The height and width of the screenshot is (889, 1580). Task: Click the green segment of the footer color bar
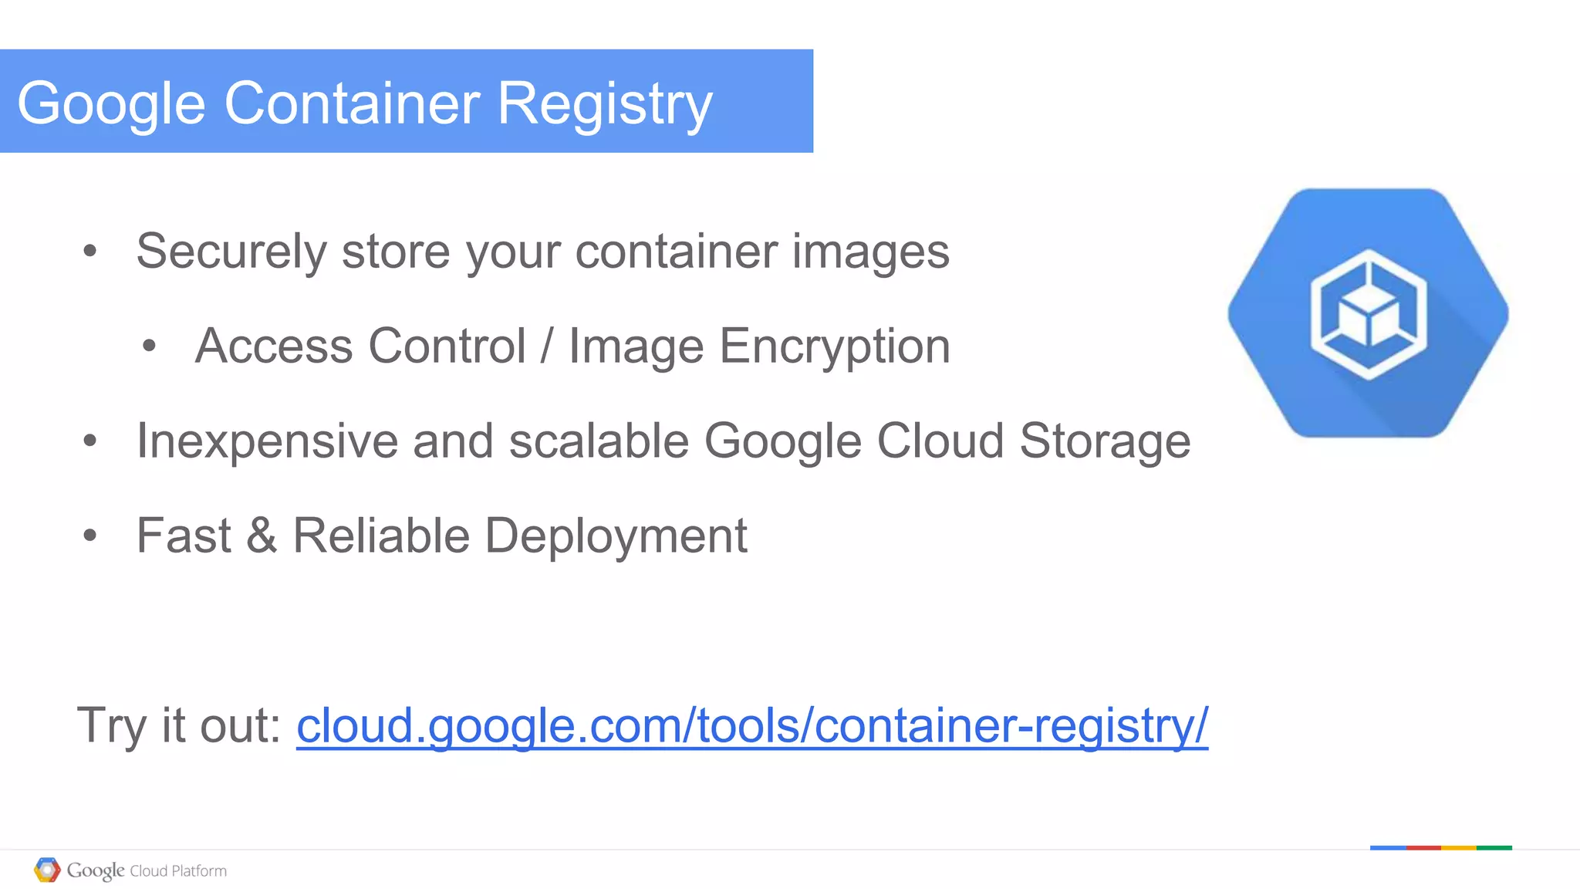[x=1494, y=847]
